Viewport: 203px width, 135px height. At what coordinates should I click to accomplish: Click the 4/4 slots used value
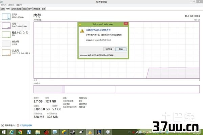pyautogui.click(x=80, y=101)
